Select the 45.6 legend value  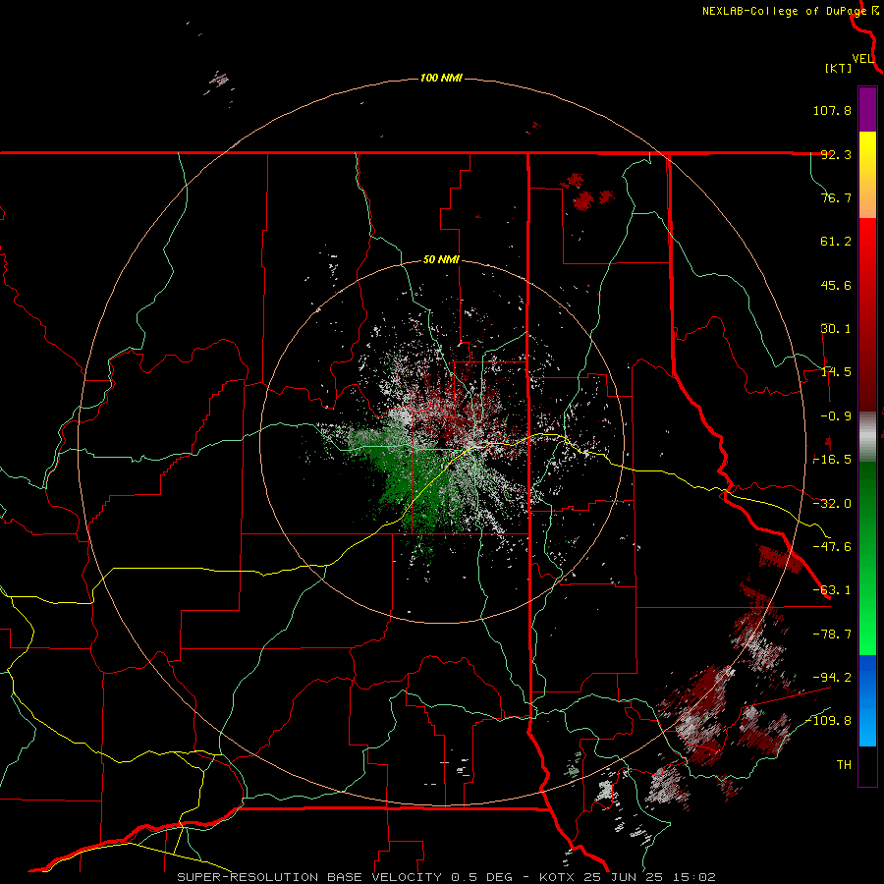pos(836,285)
